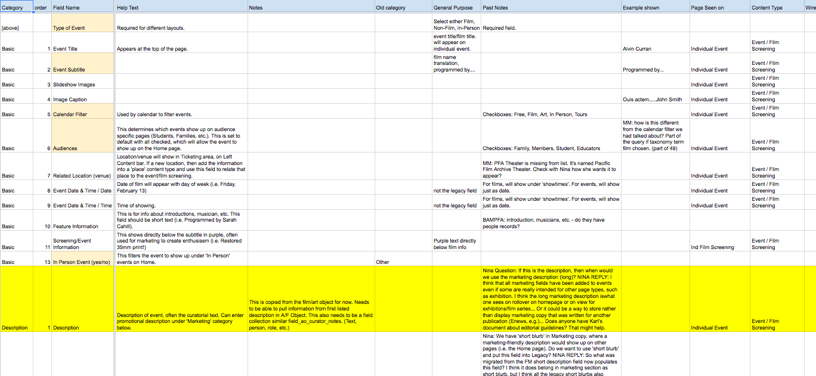
Task: Click the 'MM: PFA Theater is missing' note
Action: click(551, 166)
